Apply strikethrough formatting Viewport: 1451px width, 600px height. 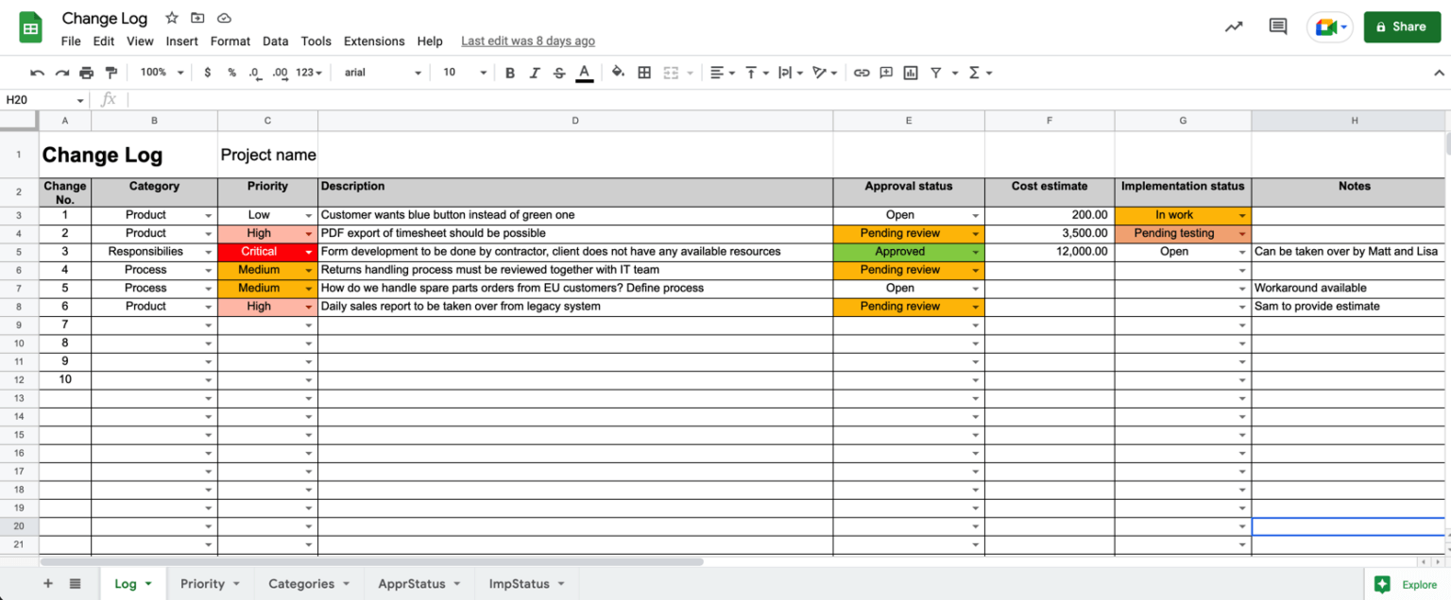click(x=559, y=72)
